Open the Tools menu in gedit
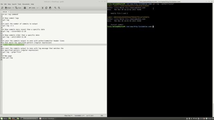Image resolution: width=214 pixels, height=120 pixels. tap(19, 4)
